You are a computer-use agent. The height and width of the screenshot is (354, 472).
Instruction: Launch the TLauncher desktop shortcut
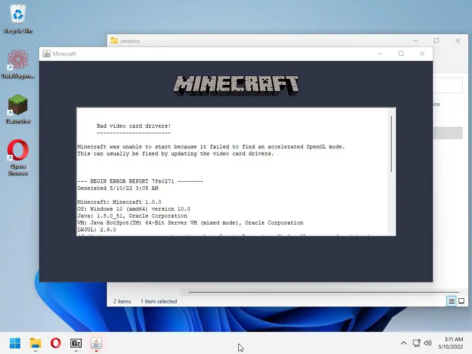click(x=18, y=109)
